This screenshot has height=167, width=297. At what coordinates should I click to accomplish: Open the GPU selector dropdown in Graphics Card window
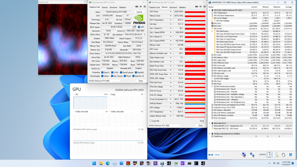[105, 81]
